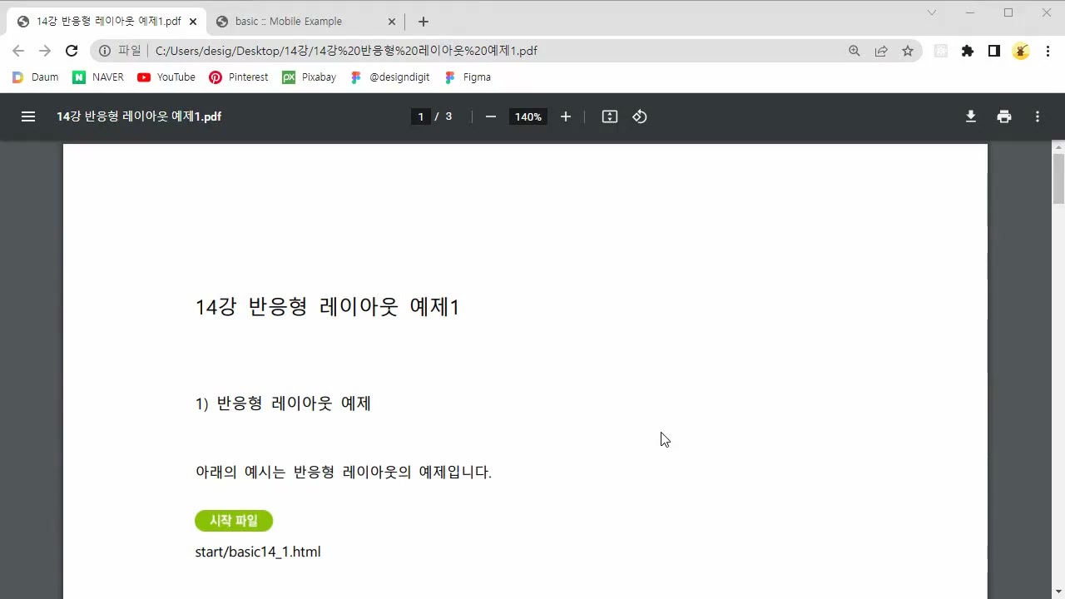This screenshot has height=599, width=1065.
Task: Click the fit to page icon
Action: coord(610,116)
